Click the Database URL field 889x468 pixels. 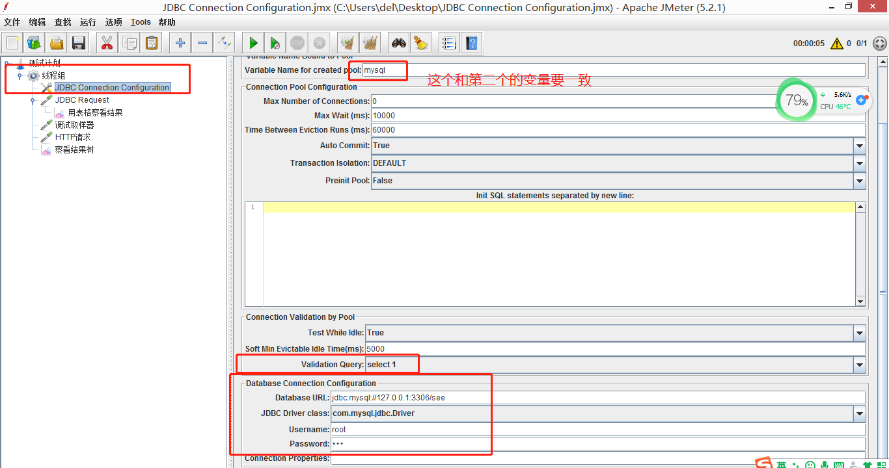[598, 397]
